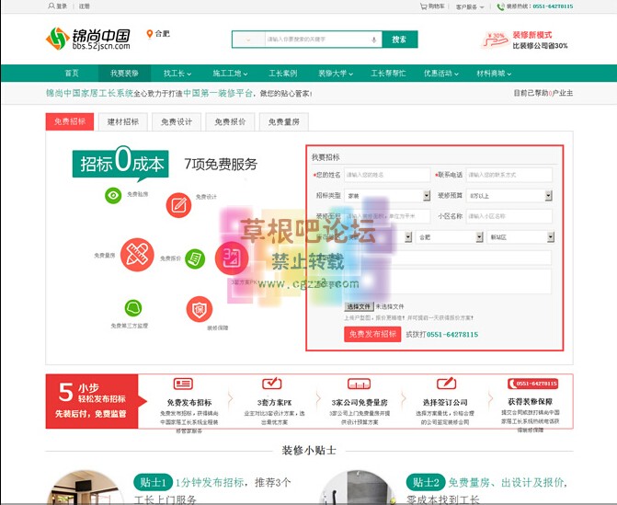
Task: Click the 选择签订公司 step title
Action: 445,403
